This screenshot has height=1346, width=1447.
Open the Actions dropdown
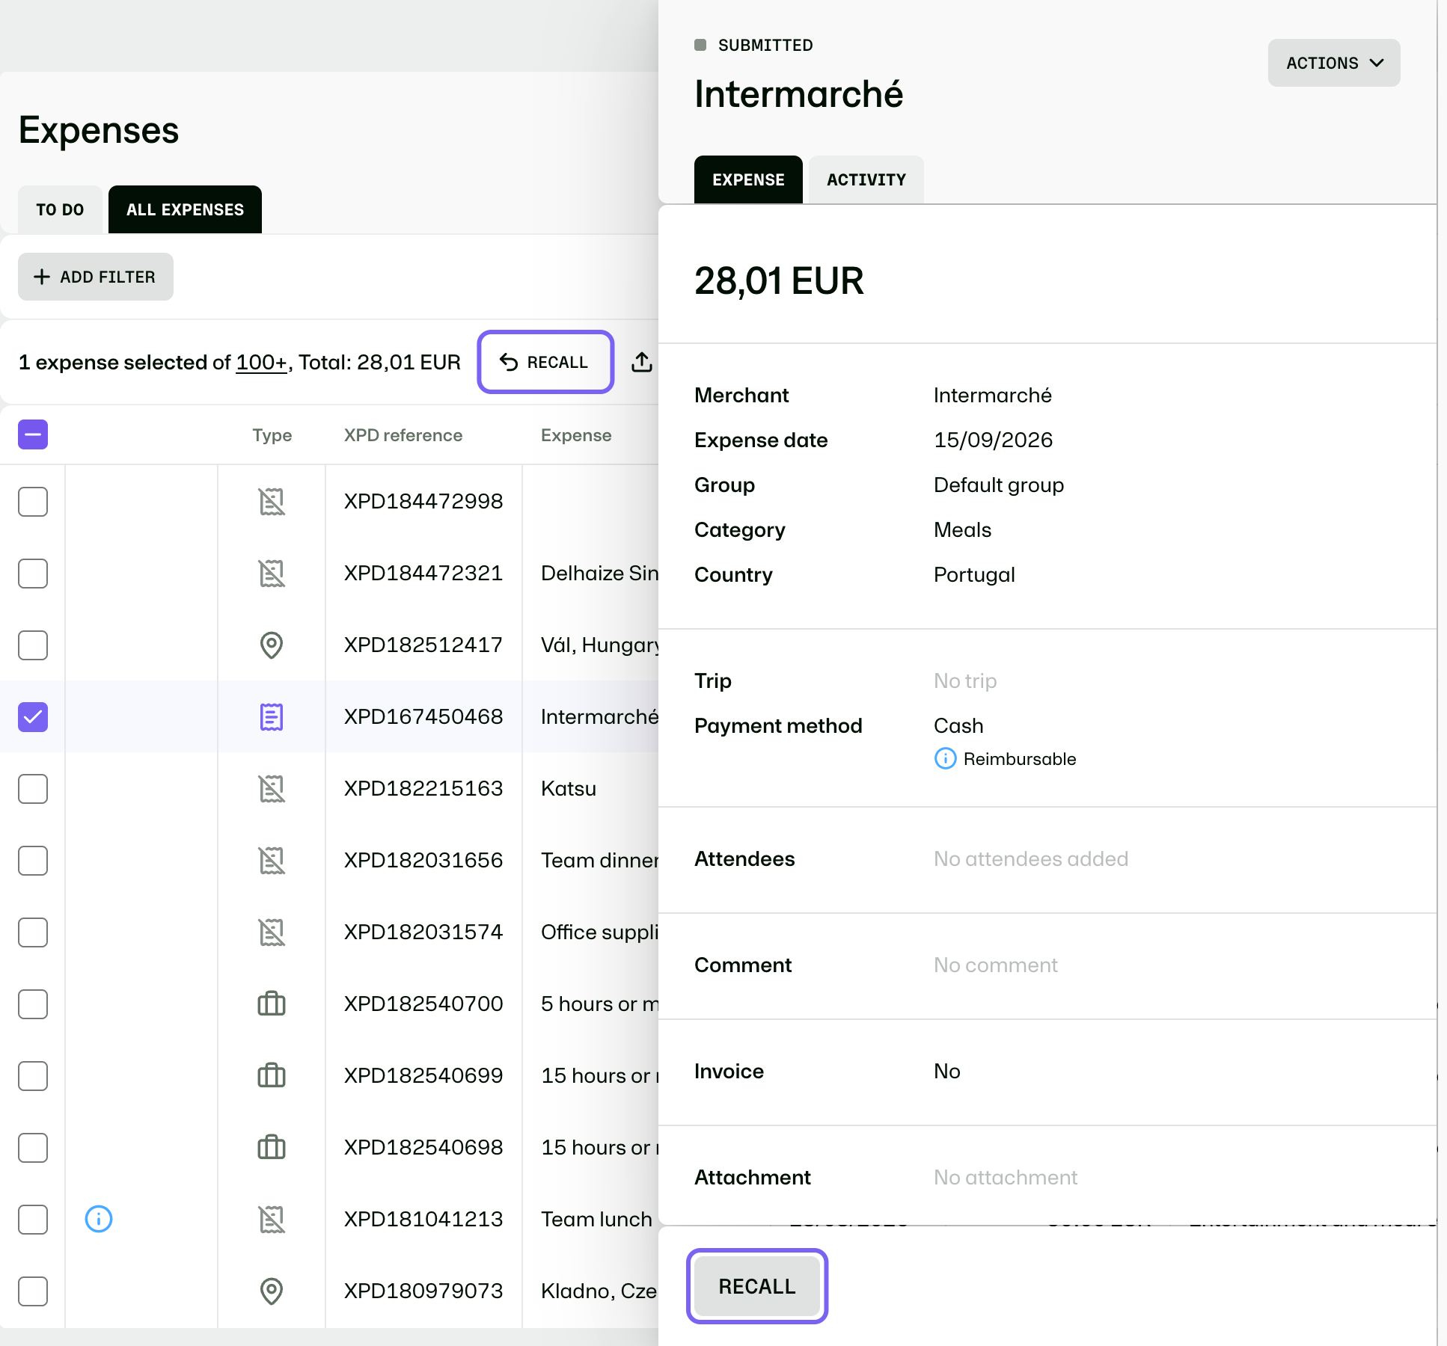coord(1334,63)
